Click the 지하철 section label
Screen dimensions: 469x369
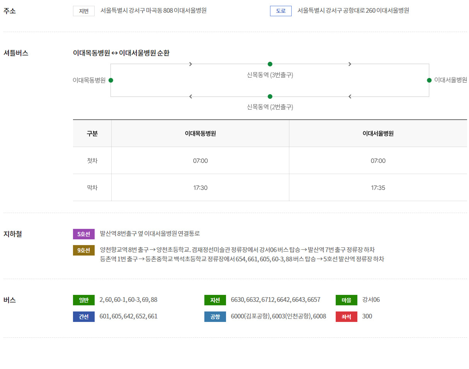(13, 234)
